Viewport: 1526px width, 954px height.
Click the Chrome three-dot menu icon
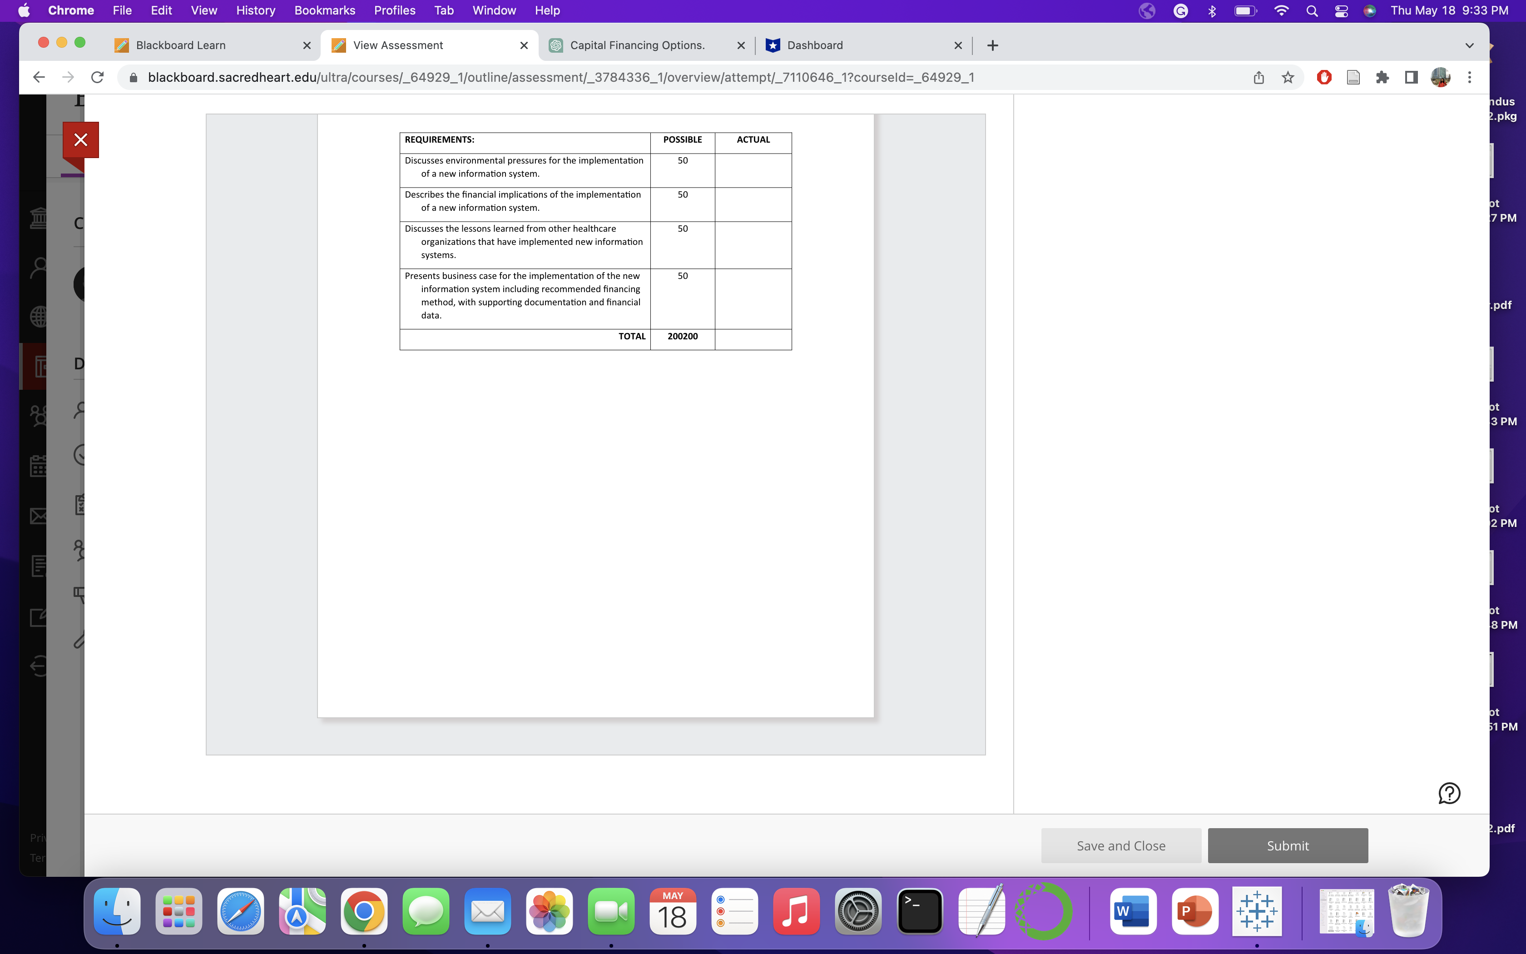pos(1469,78)
